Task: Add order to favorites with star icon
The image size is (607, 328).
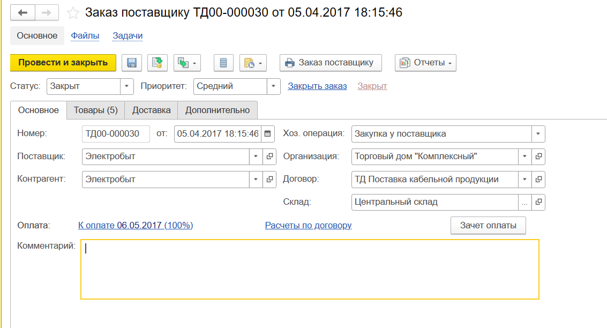Action: coord(73,12)
